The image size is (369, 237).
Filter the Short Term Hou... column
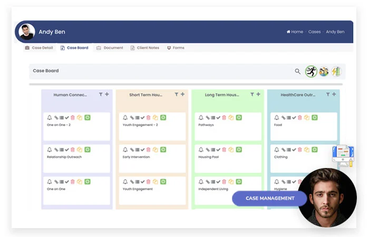pos(176,94)
